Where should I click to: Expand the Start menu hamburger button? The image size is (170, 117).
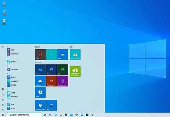3,47
